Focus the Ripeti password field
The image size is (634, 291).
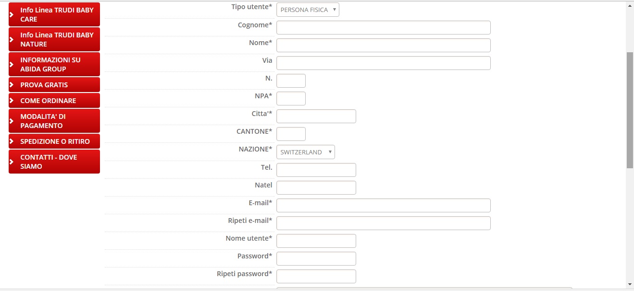[x=316, y=276]
